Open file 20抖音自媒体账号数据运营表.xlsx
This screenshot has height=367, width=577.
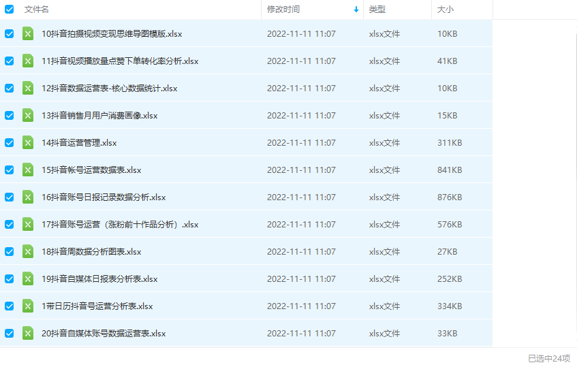point(104,333)
